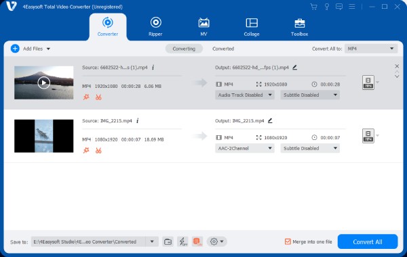The width and height of the screenshot is (407, 257).
Task: Expand the format arrow beside 6602522 profile icon
Action: coord(378,83)
